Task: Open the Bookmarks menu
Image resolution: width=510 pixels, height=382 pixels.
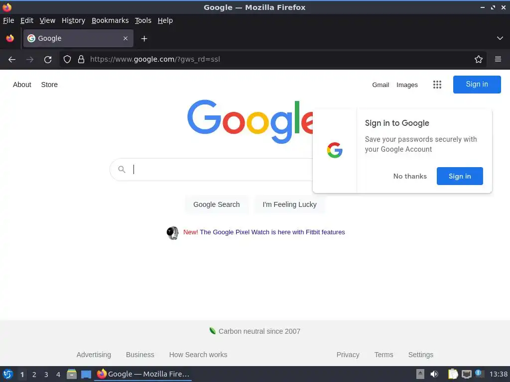Action: 110,20
